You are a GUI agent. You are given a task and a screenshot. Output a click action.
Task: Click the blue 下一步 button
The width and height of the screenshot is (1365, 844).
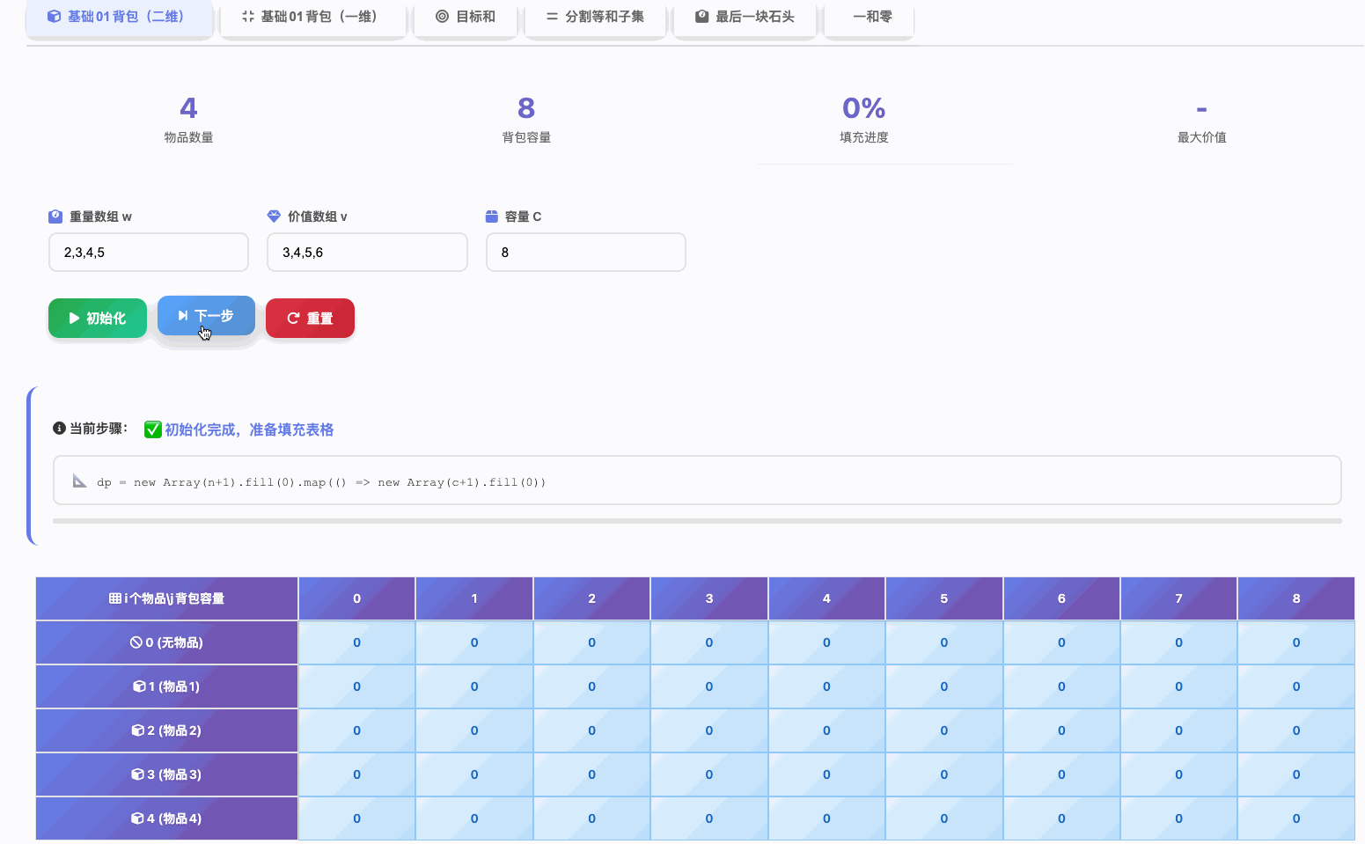point(205,315)
